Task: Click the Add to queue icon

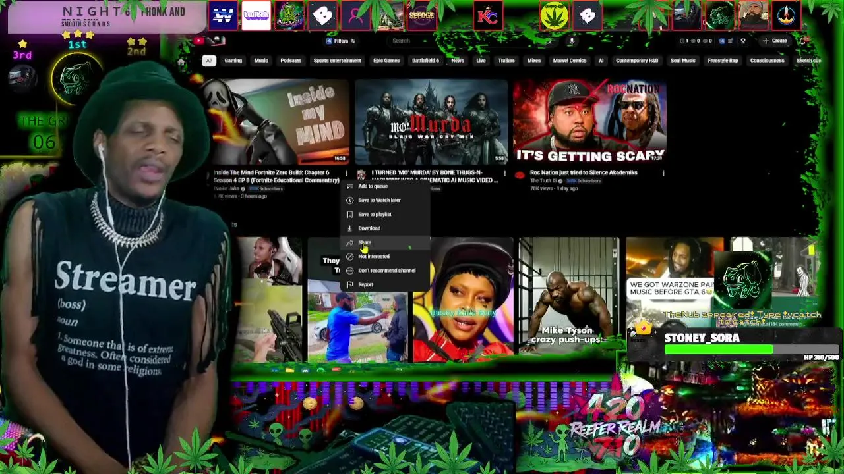Action: tap(350, 186)
